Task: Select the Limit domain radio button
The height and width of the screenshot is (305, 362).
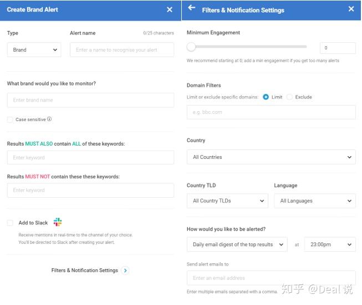Action: [266, 97]
